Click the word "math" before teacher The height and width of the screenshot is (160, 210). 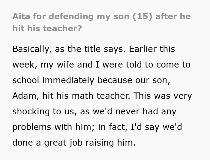(82, 96)
